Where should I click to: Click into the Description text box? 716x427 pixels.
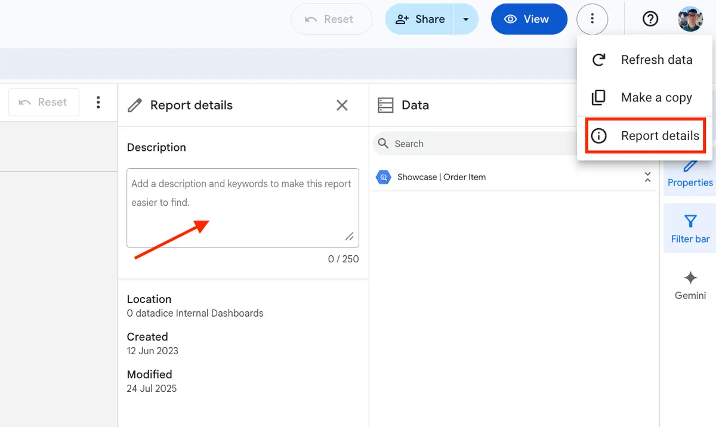pyautogui.click(x=243, y=208)
